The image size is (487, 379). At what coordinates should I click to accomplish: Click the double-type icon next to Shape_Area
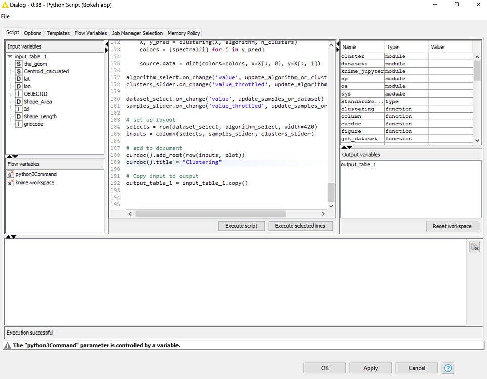pos(18,101)
